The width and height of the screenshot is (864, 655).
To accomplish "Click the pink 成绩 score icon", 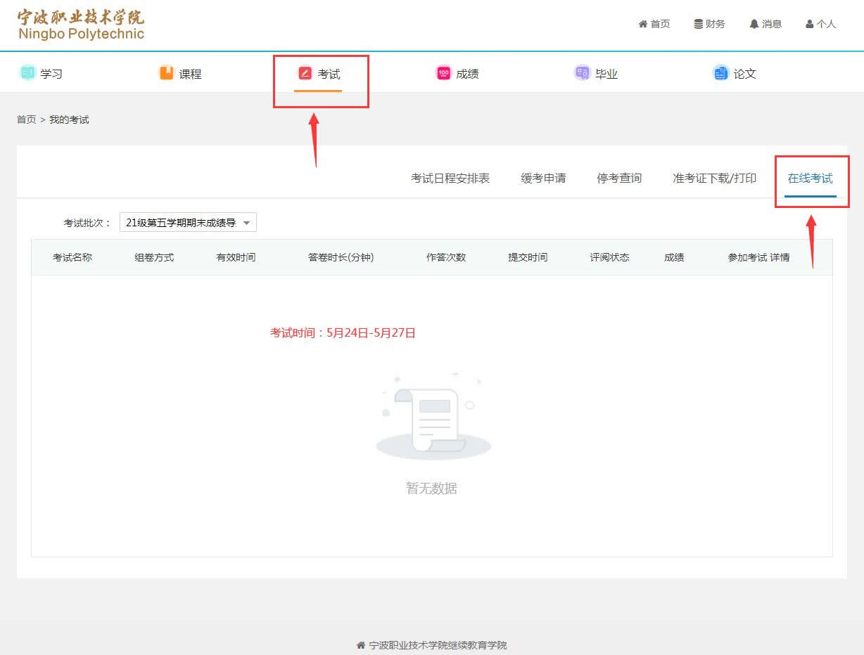I will coord(443,73).
